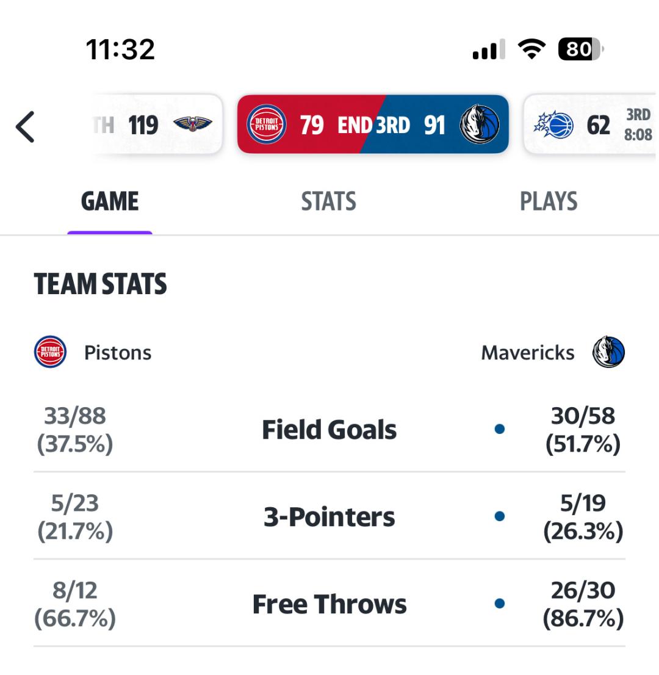The image size is (659, 675).
Task: Select the GAME tab
Action: (x=110, y=201)
